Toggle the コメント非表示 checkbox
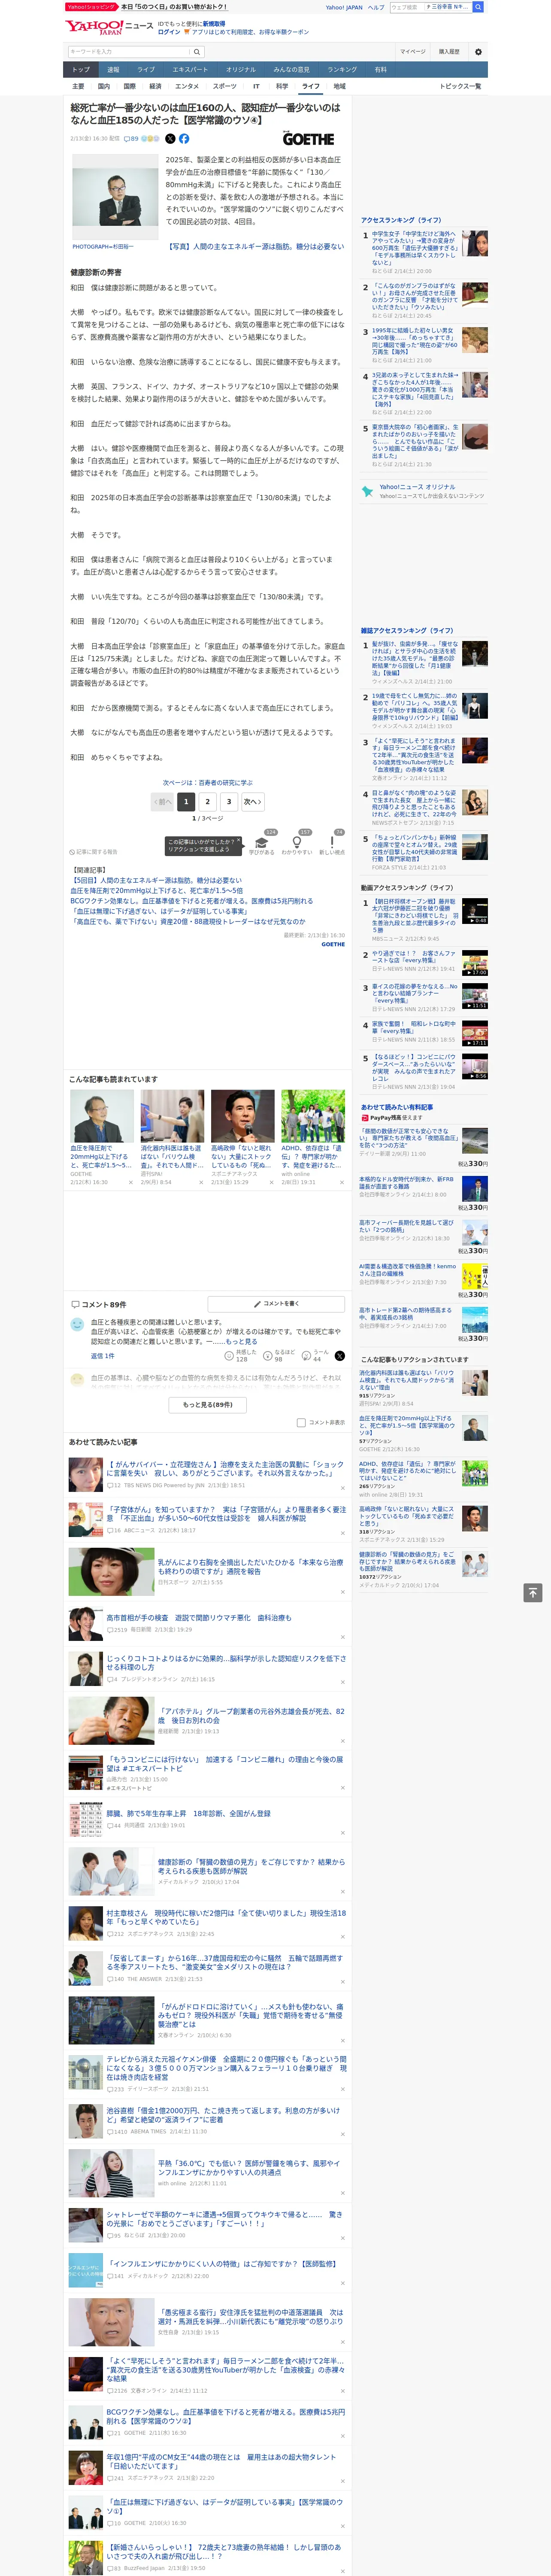Screen dimensions: 551x2576 301,1422
